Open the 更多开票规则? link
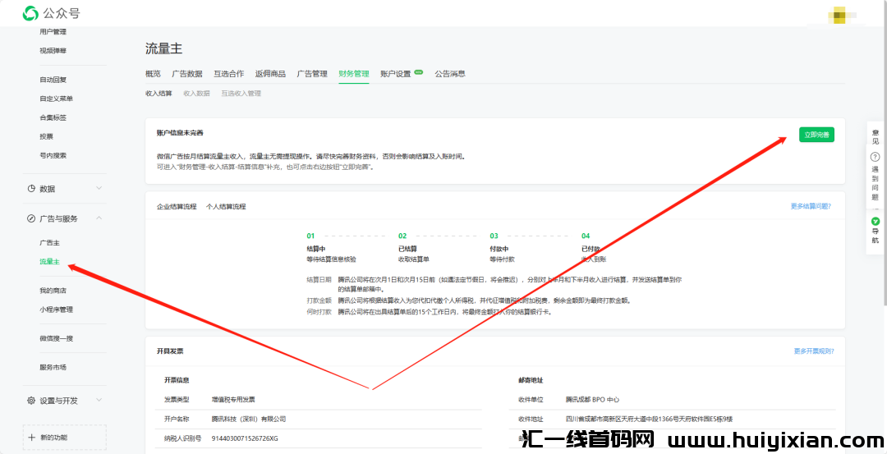 (813, 351)
